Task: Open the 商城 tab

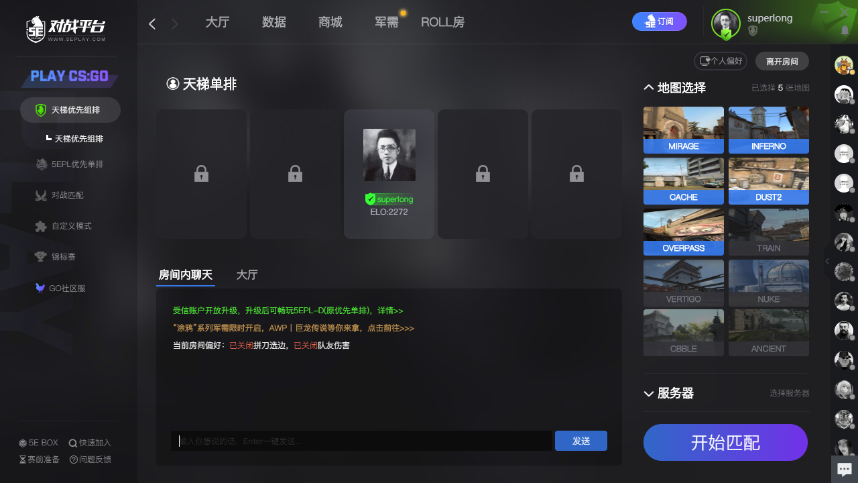Action: [330, 22]
